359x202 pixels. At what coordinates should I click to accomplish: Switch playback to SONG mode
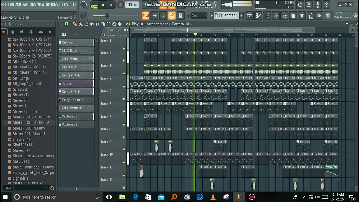[x=95, y=6]
